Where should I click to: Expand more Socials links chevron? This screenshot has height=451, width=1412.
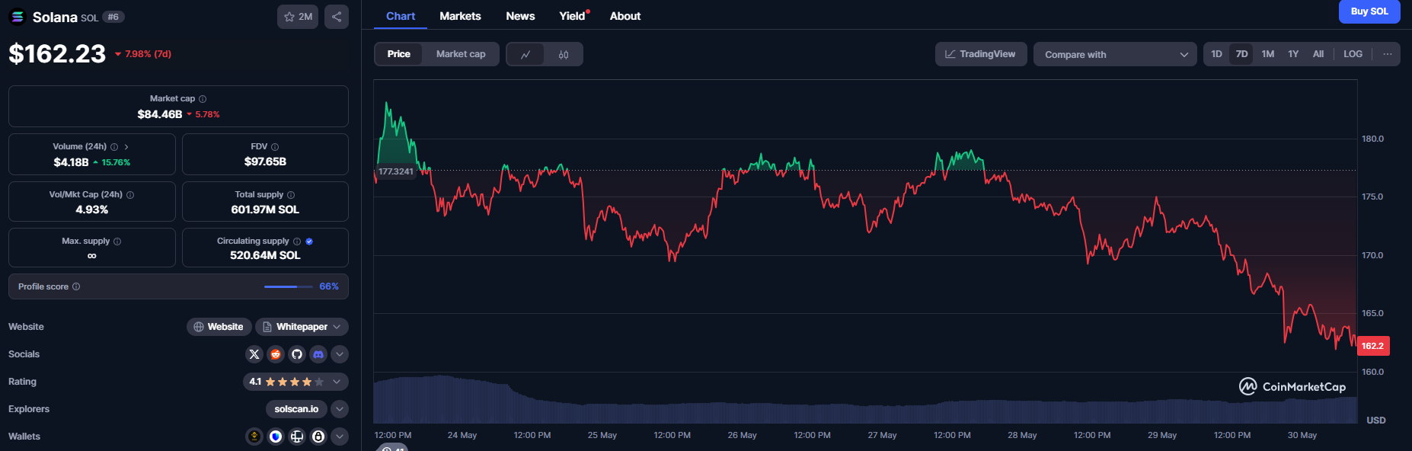coord(340,354)
